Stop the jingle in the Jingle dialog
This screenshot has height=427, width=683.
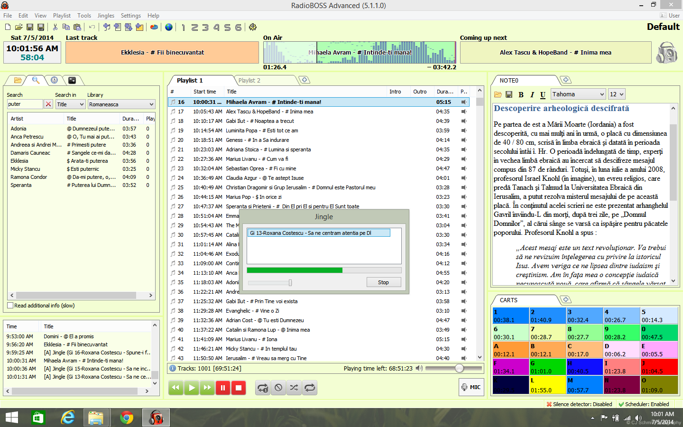pyautogui.click(x=383, y=282)
